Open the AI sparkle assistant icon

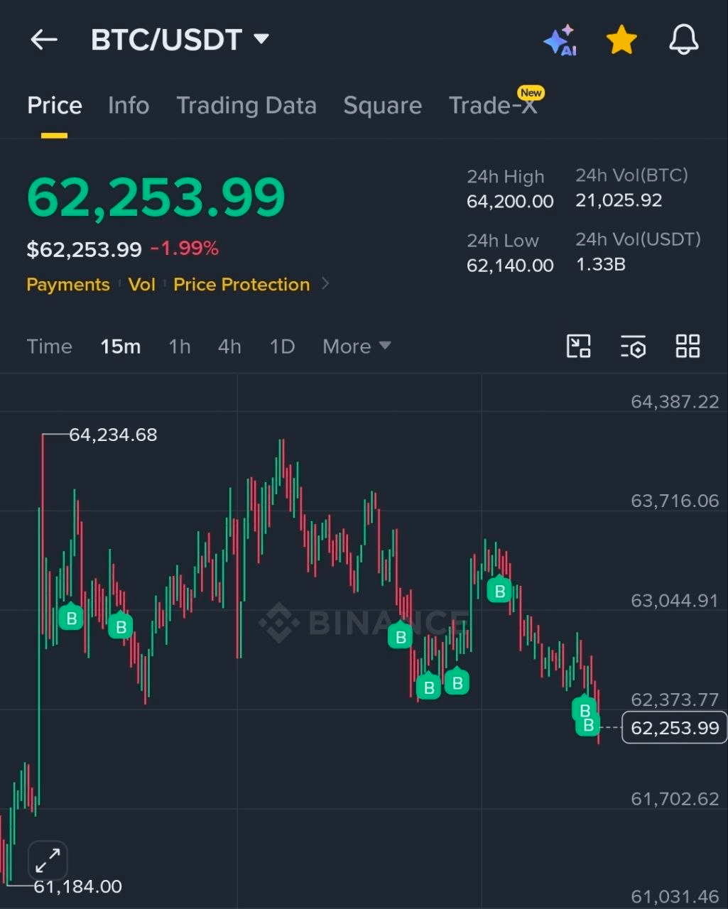pyautogui.click(x=560, y=40)
